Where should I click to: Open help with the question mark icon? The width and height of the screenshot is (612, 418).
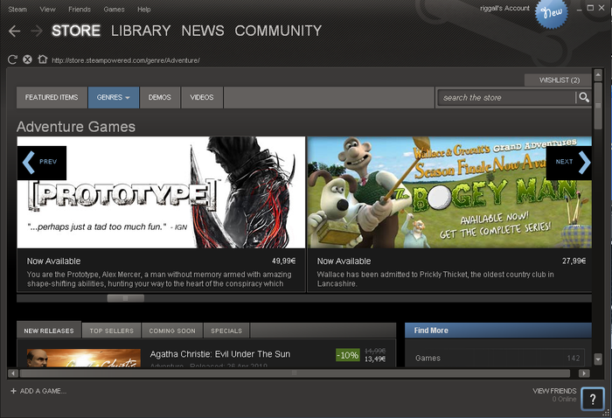click(x=593, y=399)
